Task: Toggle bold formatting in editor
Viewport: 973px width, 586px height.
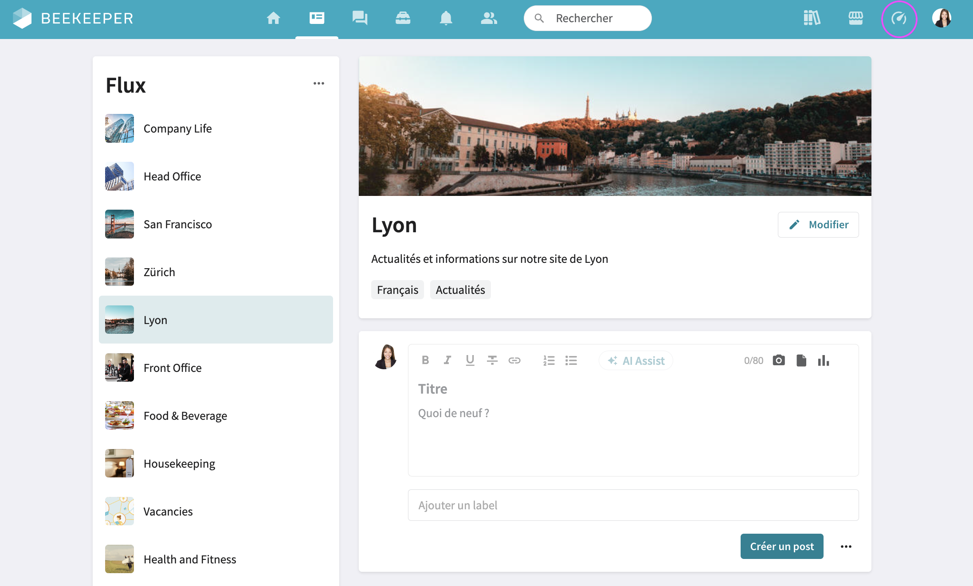Action: [425, 360]
